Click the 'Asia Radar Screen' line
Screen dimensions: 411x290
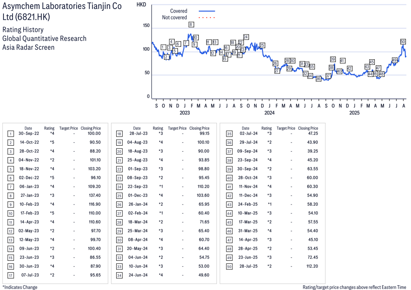point(28,47)
